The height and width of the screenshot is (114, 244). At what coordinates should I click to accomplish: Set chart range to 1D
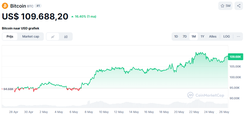click(176, 37)
